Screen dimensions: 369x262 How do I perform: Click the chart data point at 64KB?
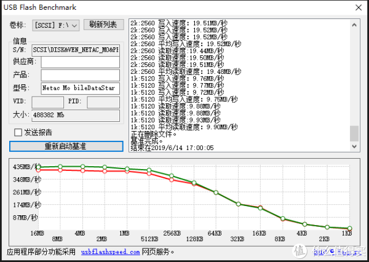216,193
